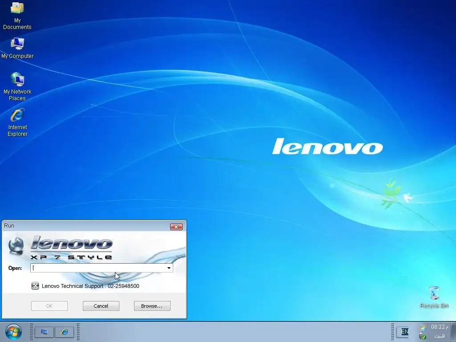The width and height of the screenshot is (456, 342).
Task: Click the globe icon in Run dialog
Action: pos(16,245)
